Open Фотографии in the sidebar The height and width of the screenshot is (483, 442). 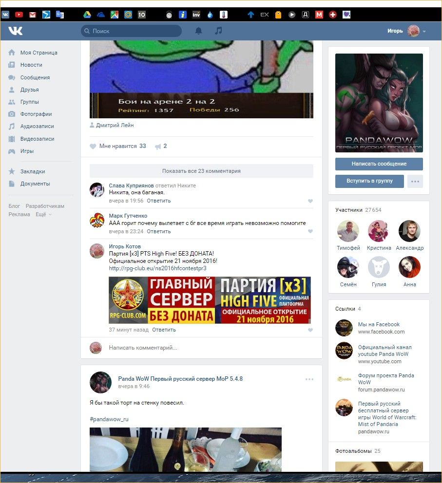[36, 114]
